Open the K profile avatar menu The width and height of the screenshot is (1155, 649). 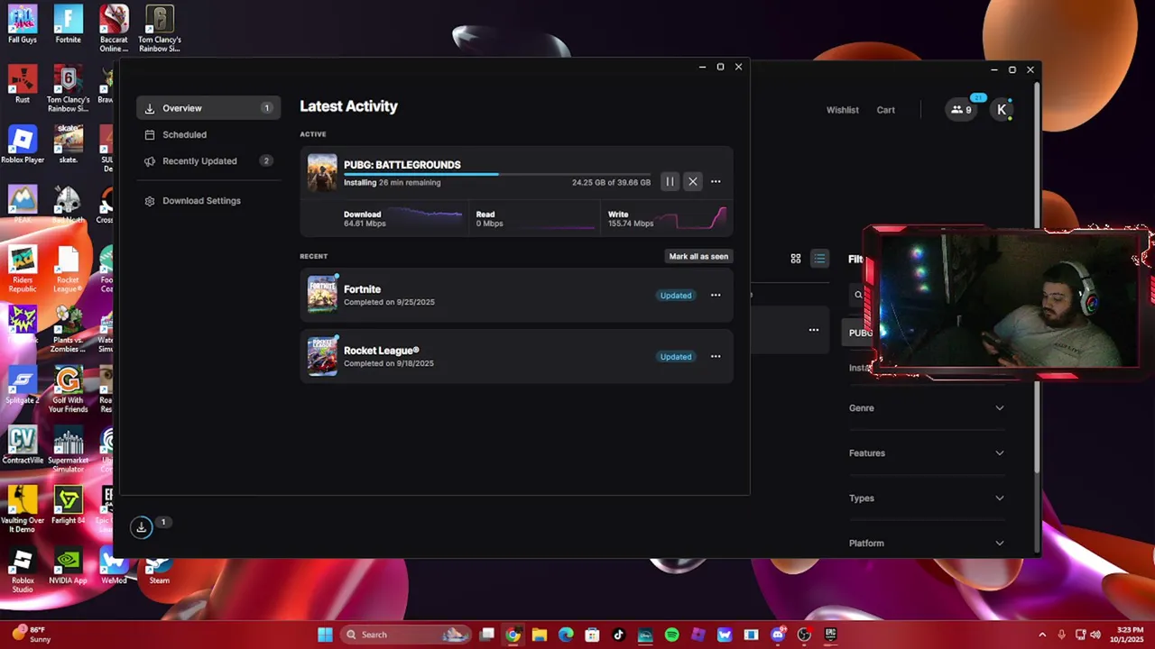(x=1002, y=110)
